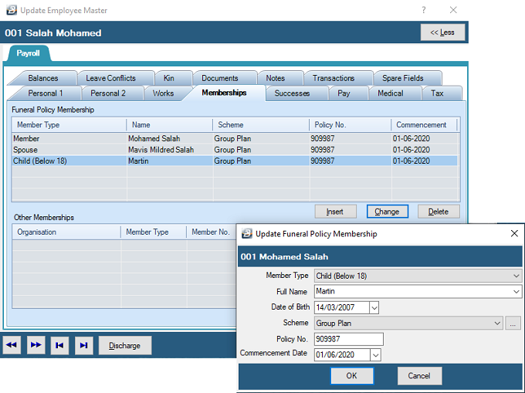Click the Policy No. input field
525x393 pixels.
click(348, 339)
